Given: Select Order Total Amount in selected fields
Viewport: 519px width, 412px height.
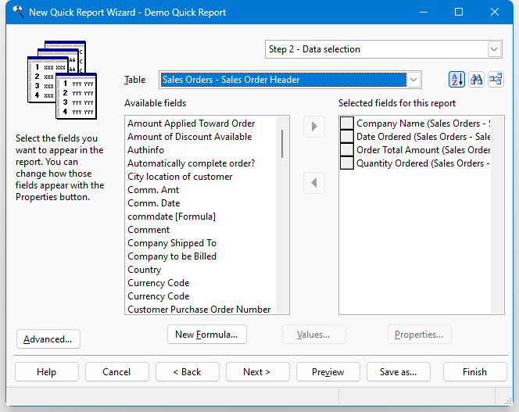Looking at the screenshot, I should (423, 149).
